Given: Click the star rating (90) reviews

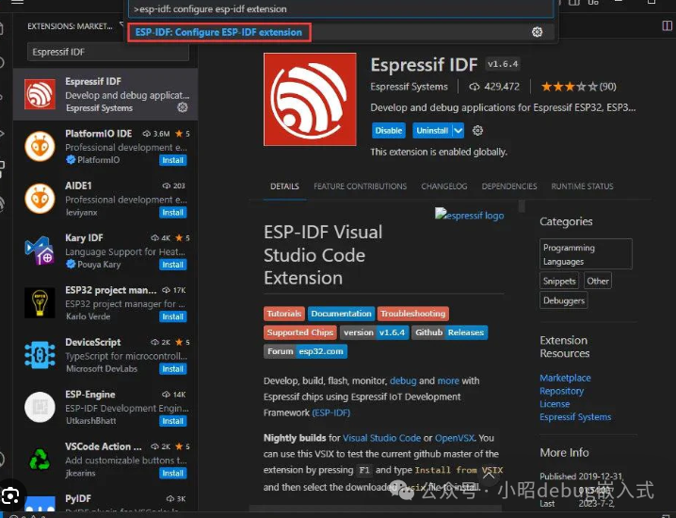Looking at the screenshot, I should coord(579,87).
